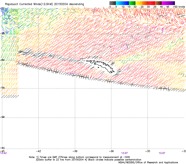Click the -52 latitude axis label
The width and height of the screenshot is (186, 164).
(2, 34)
